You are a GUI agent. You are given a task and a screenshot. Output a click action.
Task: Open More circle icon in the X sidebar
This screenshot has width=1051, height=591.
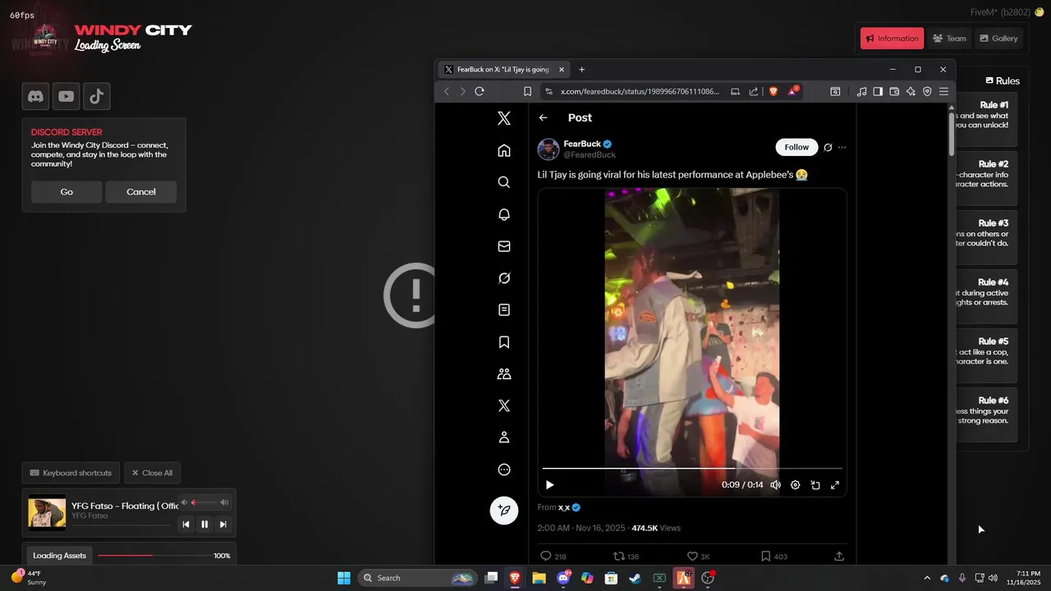(x=504, y=470)
